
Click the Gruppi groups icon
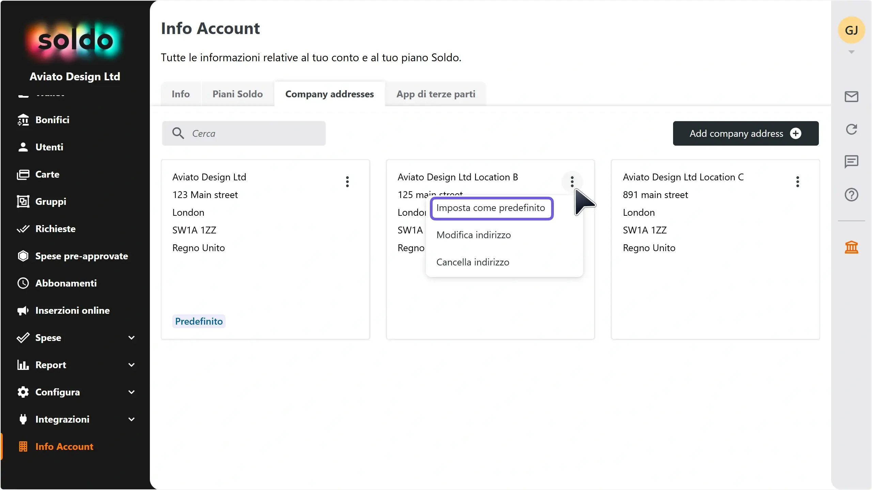[x=23, y=201]
